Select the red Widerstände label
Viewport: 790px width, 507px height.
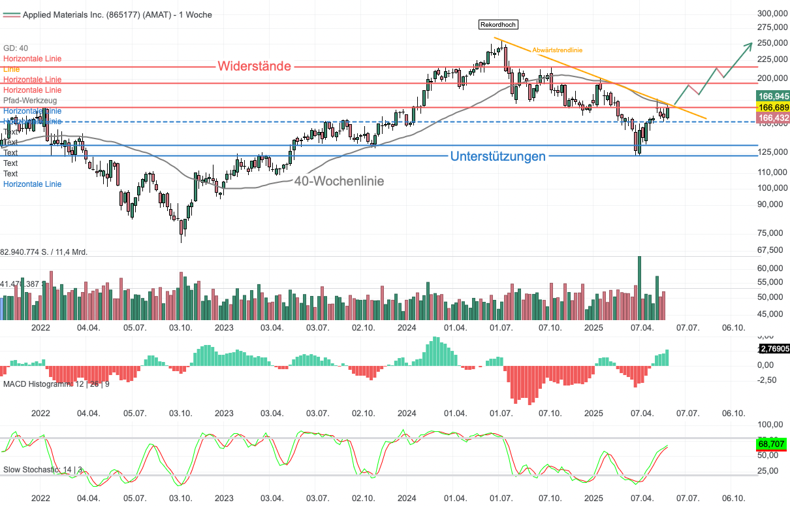[255, 66]
